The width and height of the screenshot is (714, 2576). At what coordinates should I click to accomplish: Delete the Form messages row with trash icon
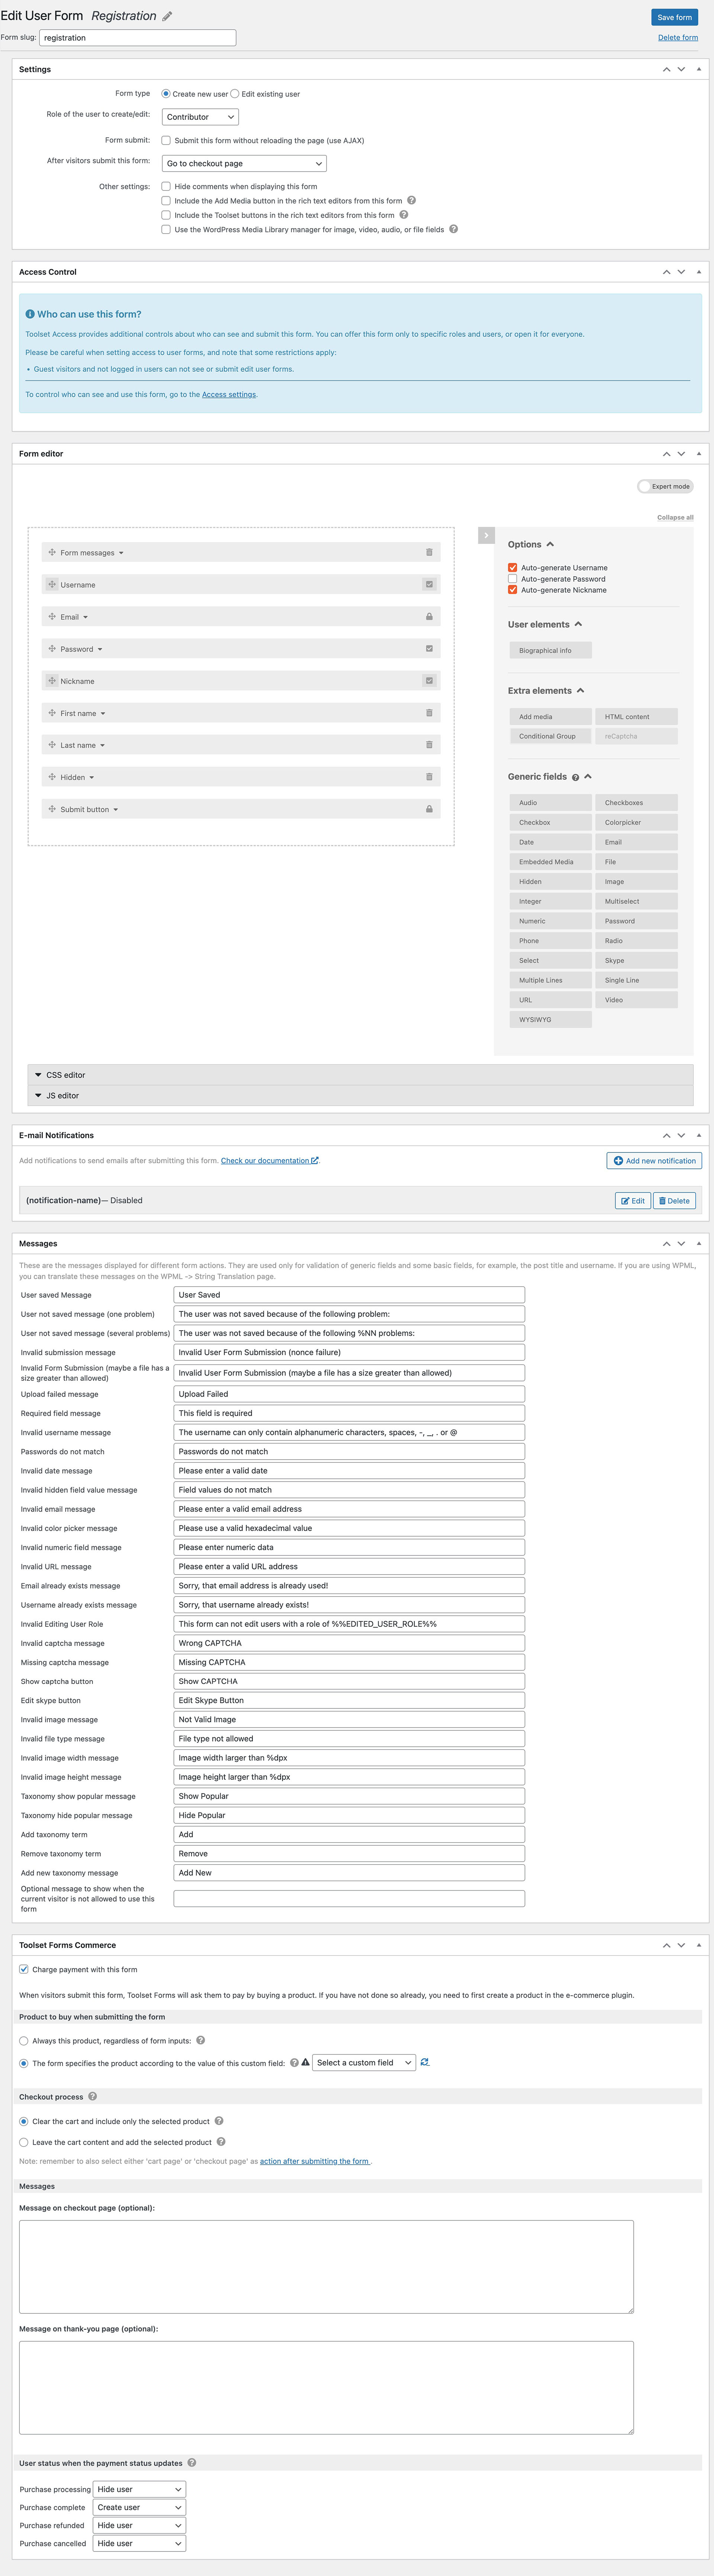click(429, 552)
